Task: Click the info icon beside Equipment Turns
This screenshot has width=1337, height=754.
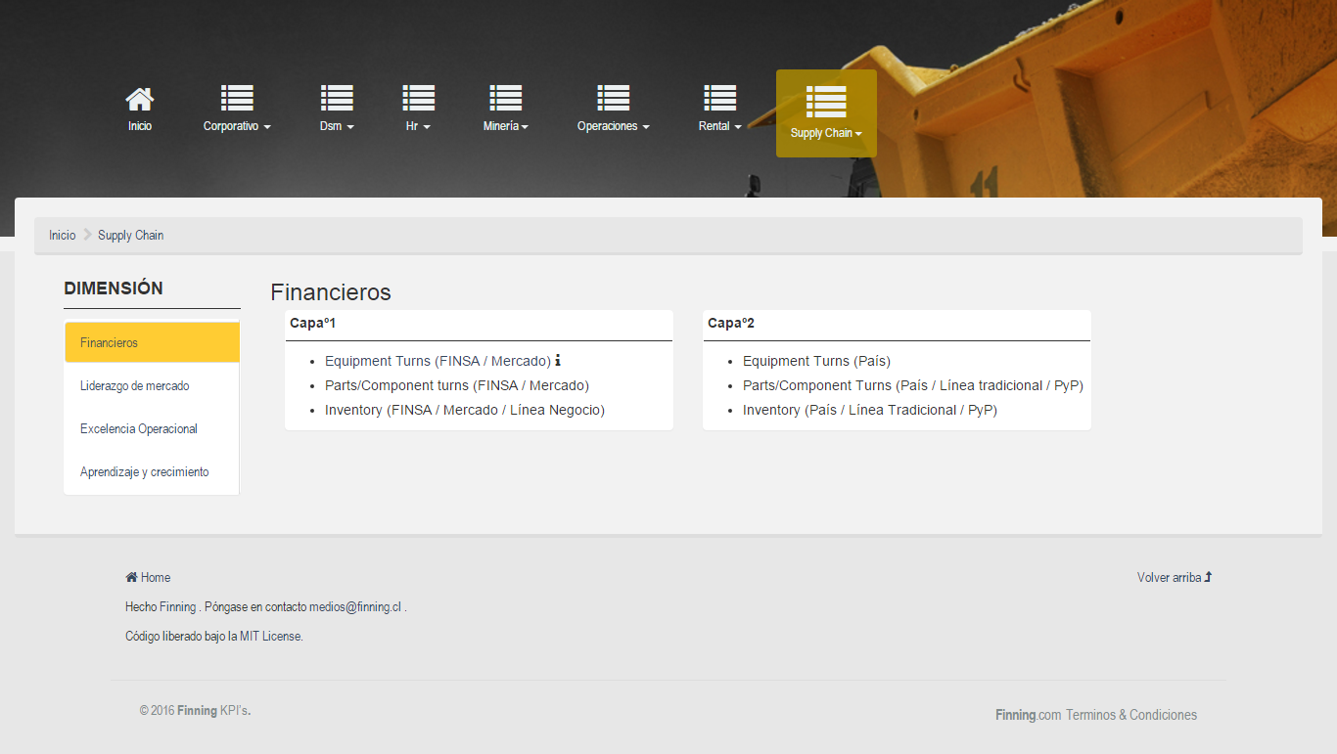Action: point(558,361)
